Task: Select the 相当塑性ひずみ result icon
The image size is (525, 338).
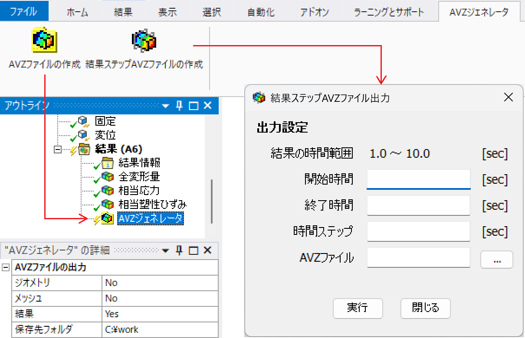Action: coord(107,205)
